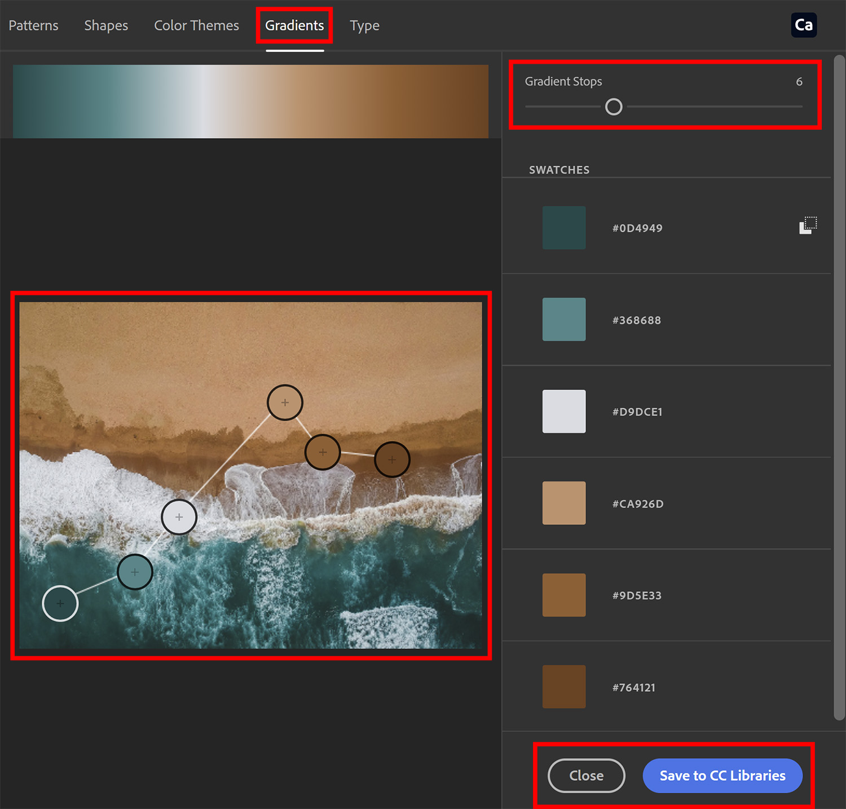846x809 pixels.
Task: Adjust the Gradient Stops slider handle
Action: 614,107
